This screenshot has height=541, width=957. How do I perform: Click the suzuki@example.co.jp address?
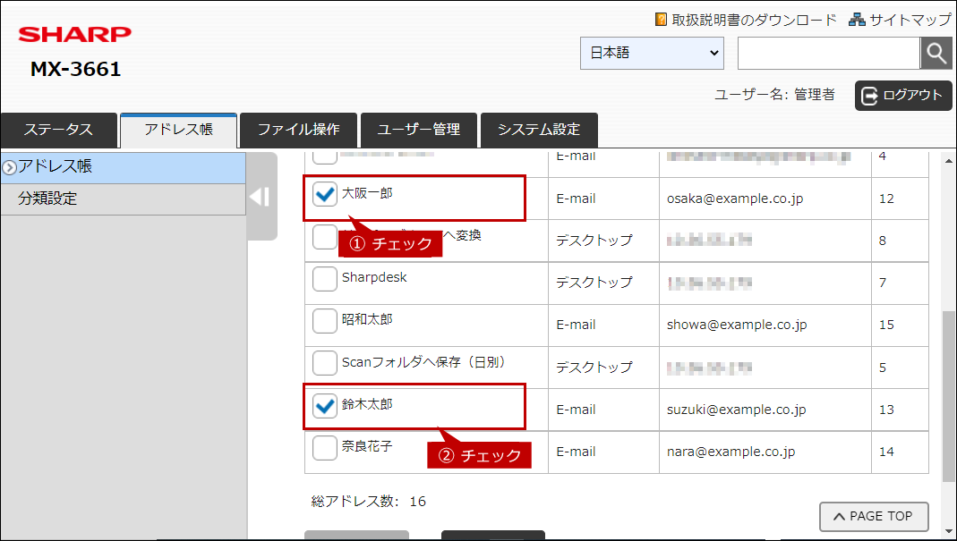coord(736,410)
